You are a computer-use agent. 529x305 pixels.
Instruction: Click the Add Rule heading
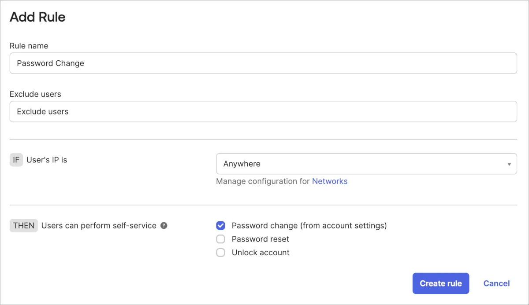point(37,17)
